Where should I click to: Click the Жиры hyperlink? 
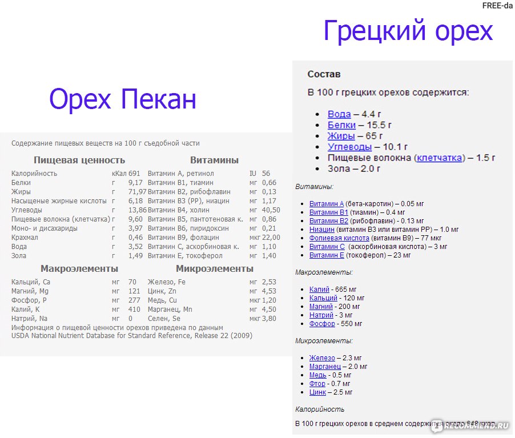pyautogui.click(x=341, y=136)
